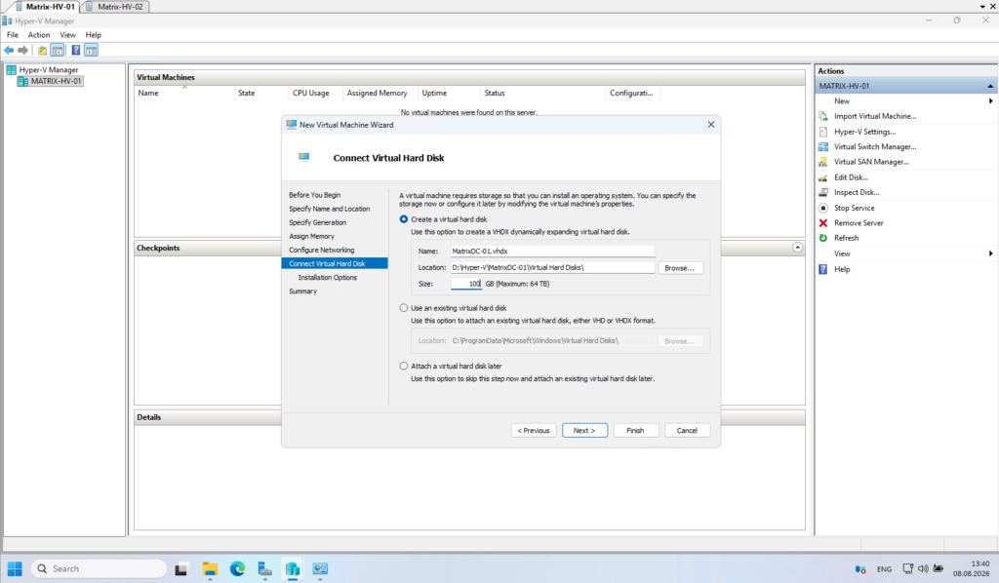999x583 pixels.
Task: Select Create a virtual hard disk option
Action: 404,219
